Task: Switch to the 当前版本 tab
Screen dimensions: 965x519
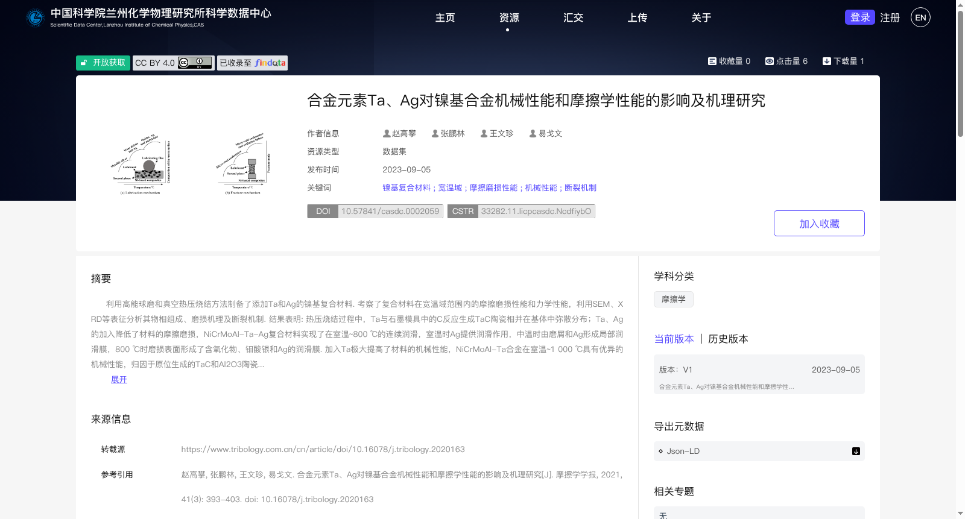Action: [x=674, y=339]
